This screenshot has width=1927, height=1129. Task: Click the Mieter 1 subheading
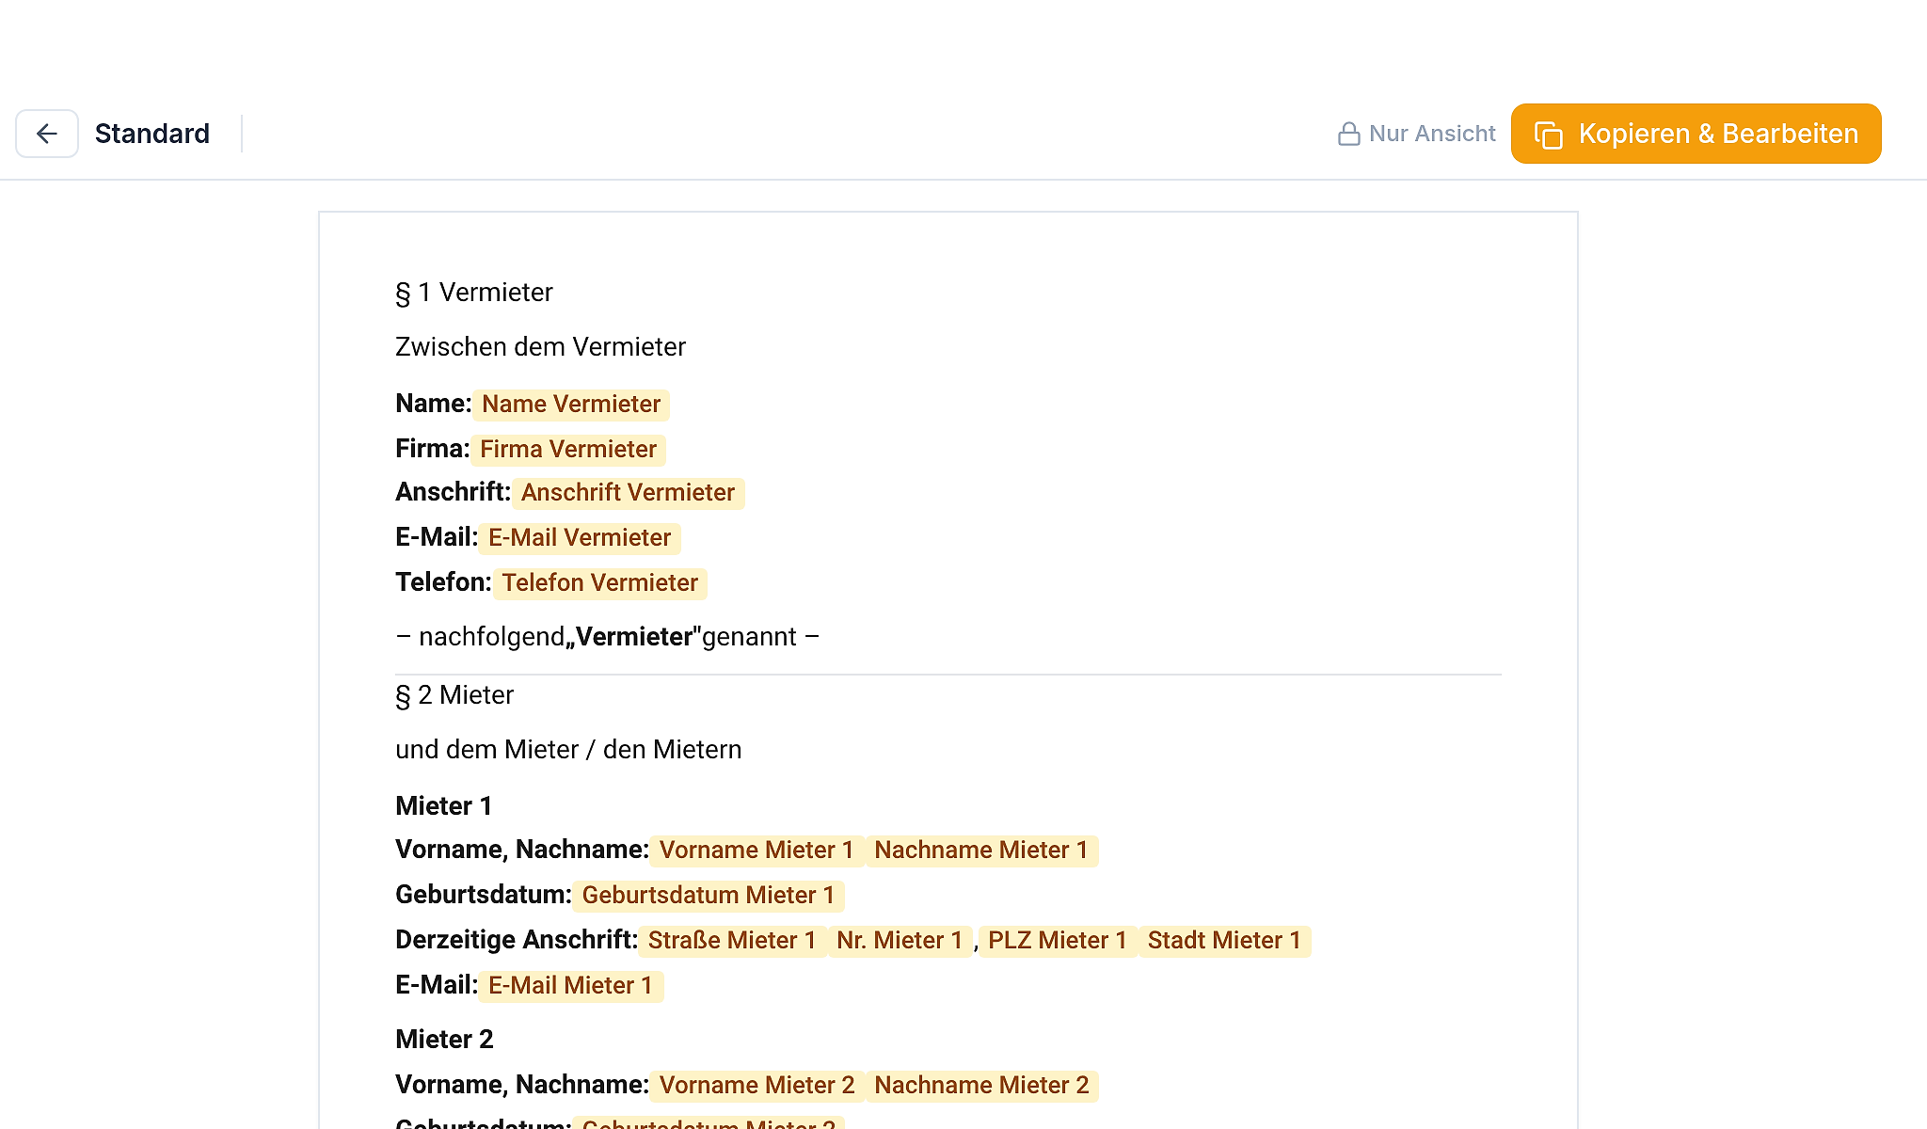click(x=444, y=806)
